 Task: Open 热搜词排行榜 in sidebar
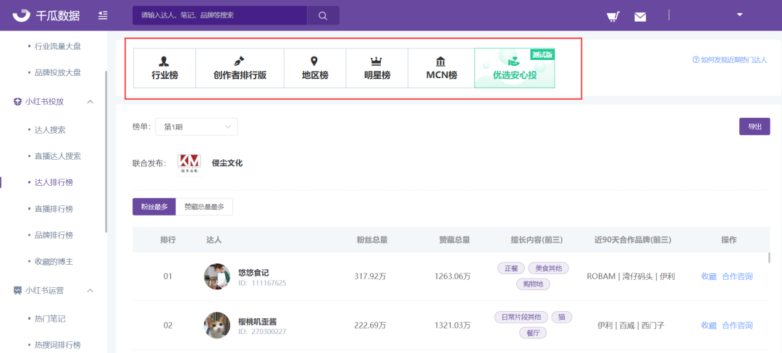tap(57, 345)
